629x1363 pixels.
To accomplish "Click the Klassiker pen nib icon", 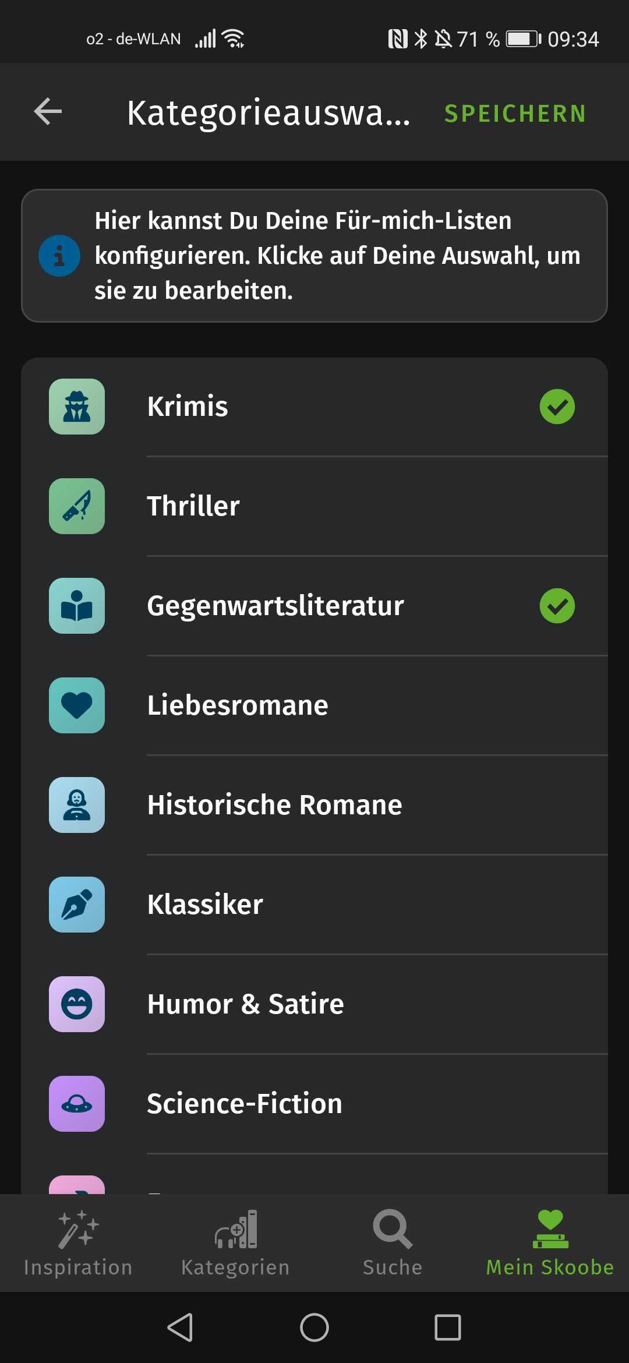I will (77, 905).
